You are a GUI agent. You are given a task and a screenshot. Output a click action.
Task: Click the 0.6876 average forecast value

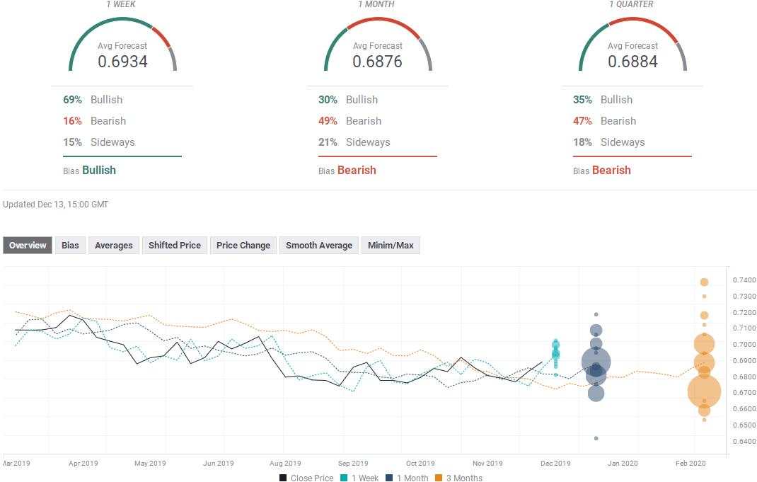[378, 62]
